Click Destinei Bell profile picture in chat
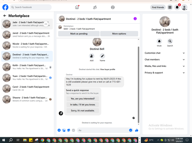 click(97, 42)
